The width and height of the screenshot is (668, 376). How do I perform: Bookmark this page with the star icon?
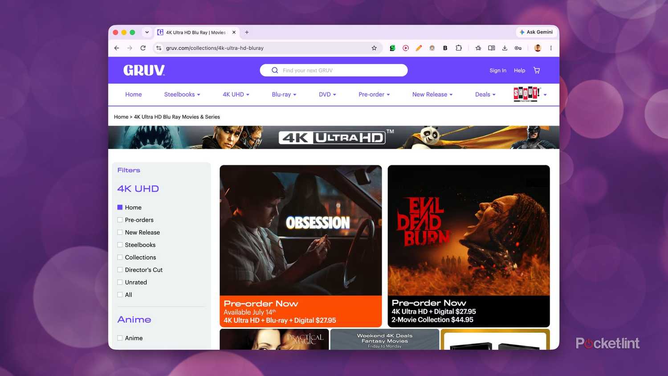pyautogui.click(x=374, y=48)
